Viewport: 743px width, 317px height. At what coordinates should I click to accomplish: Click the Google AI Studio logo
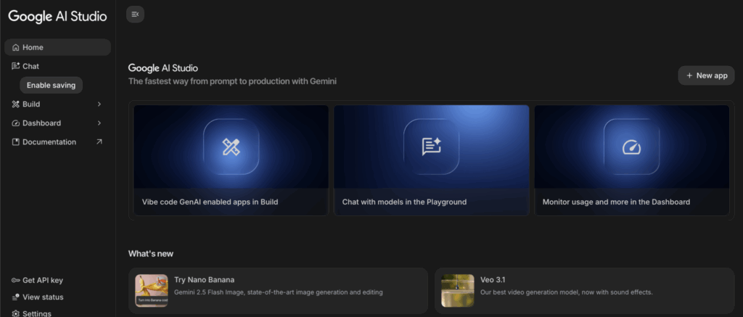click(57, 16)
